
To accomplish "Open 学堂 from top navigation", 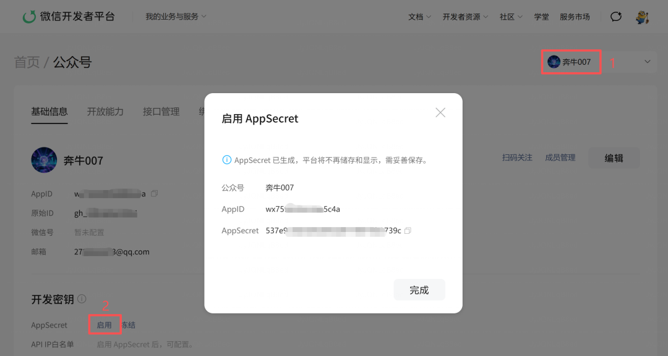I will click(541, 17).
